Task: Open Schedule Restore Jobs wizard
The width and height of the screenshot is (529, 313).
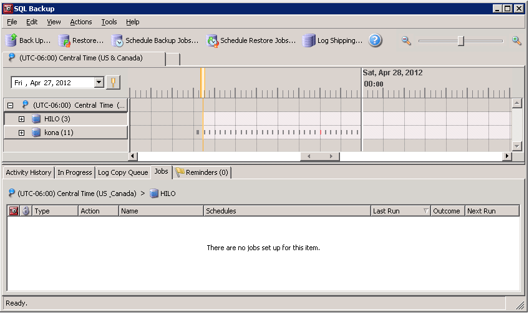Action: [251, 40]
